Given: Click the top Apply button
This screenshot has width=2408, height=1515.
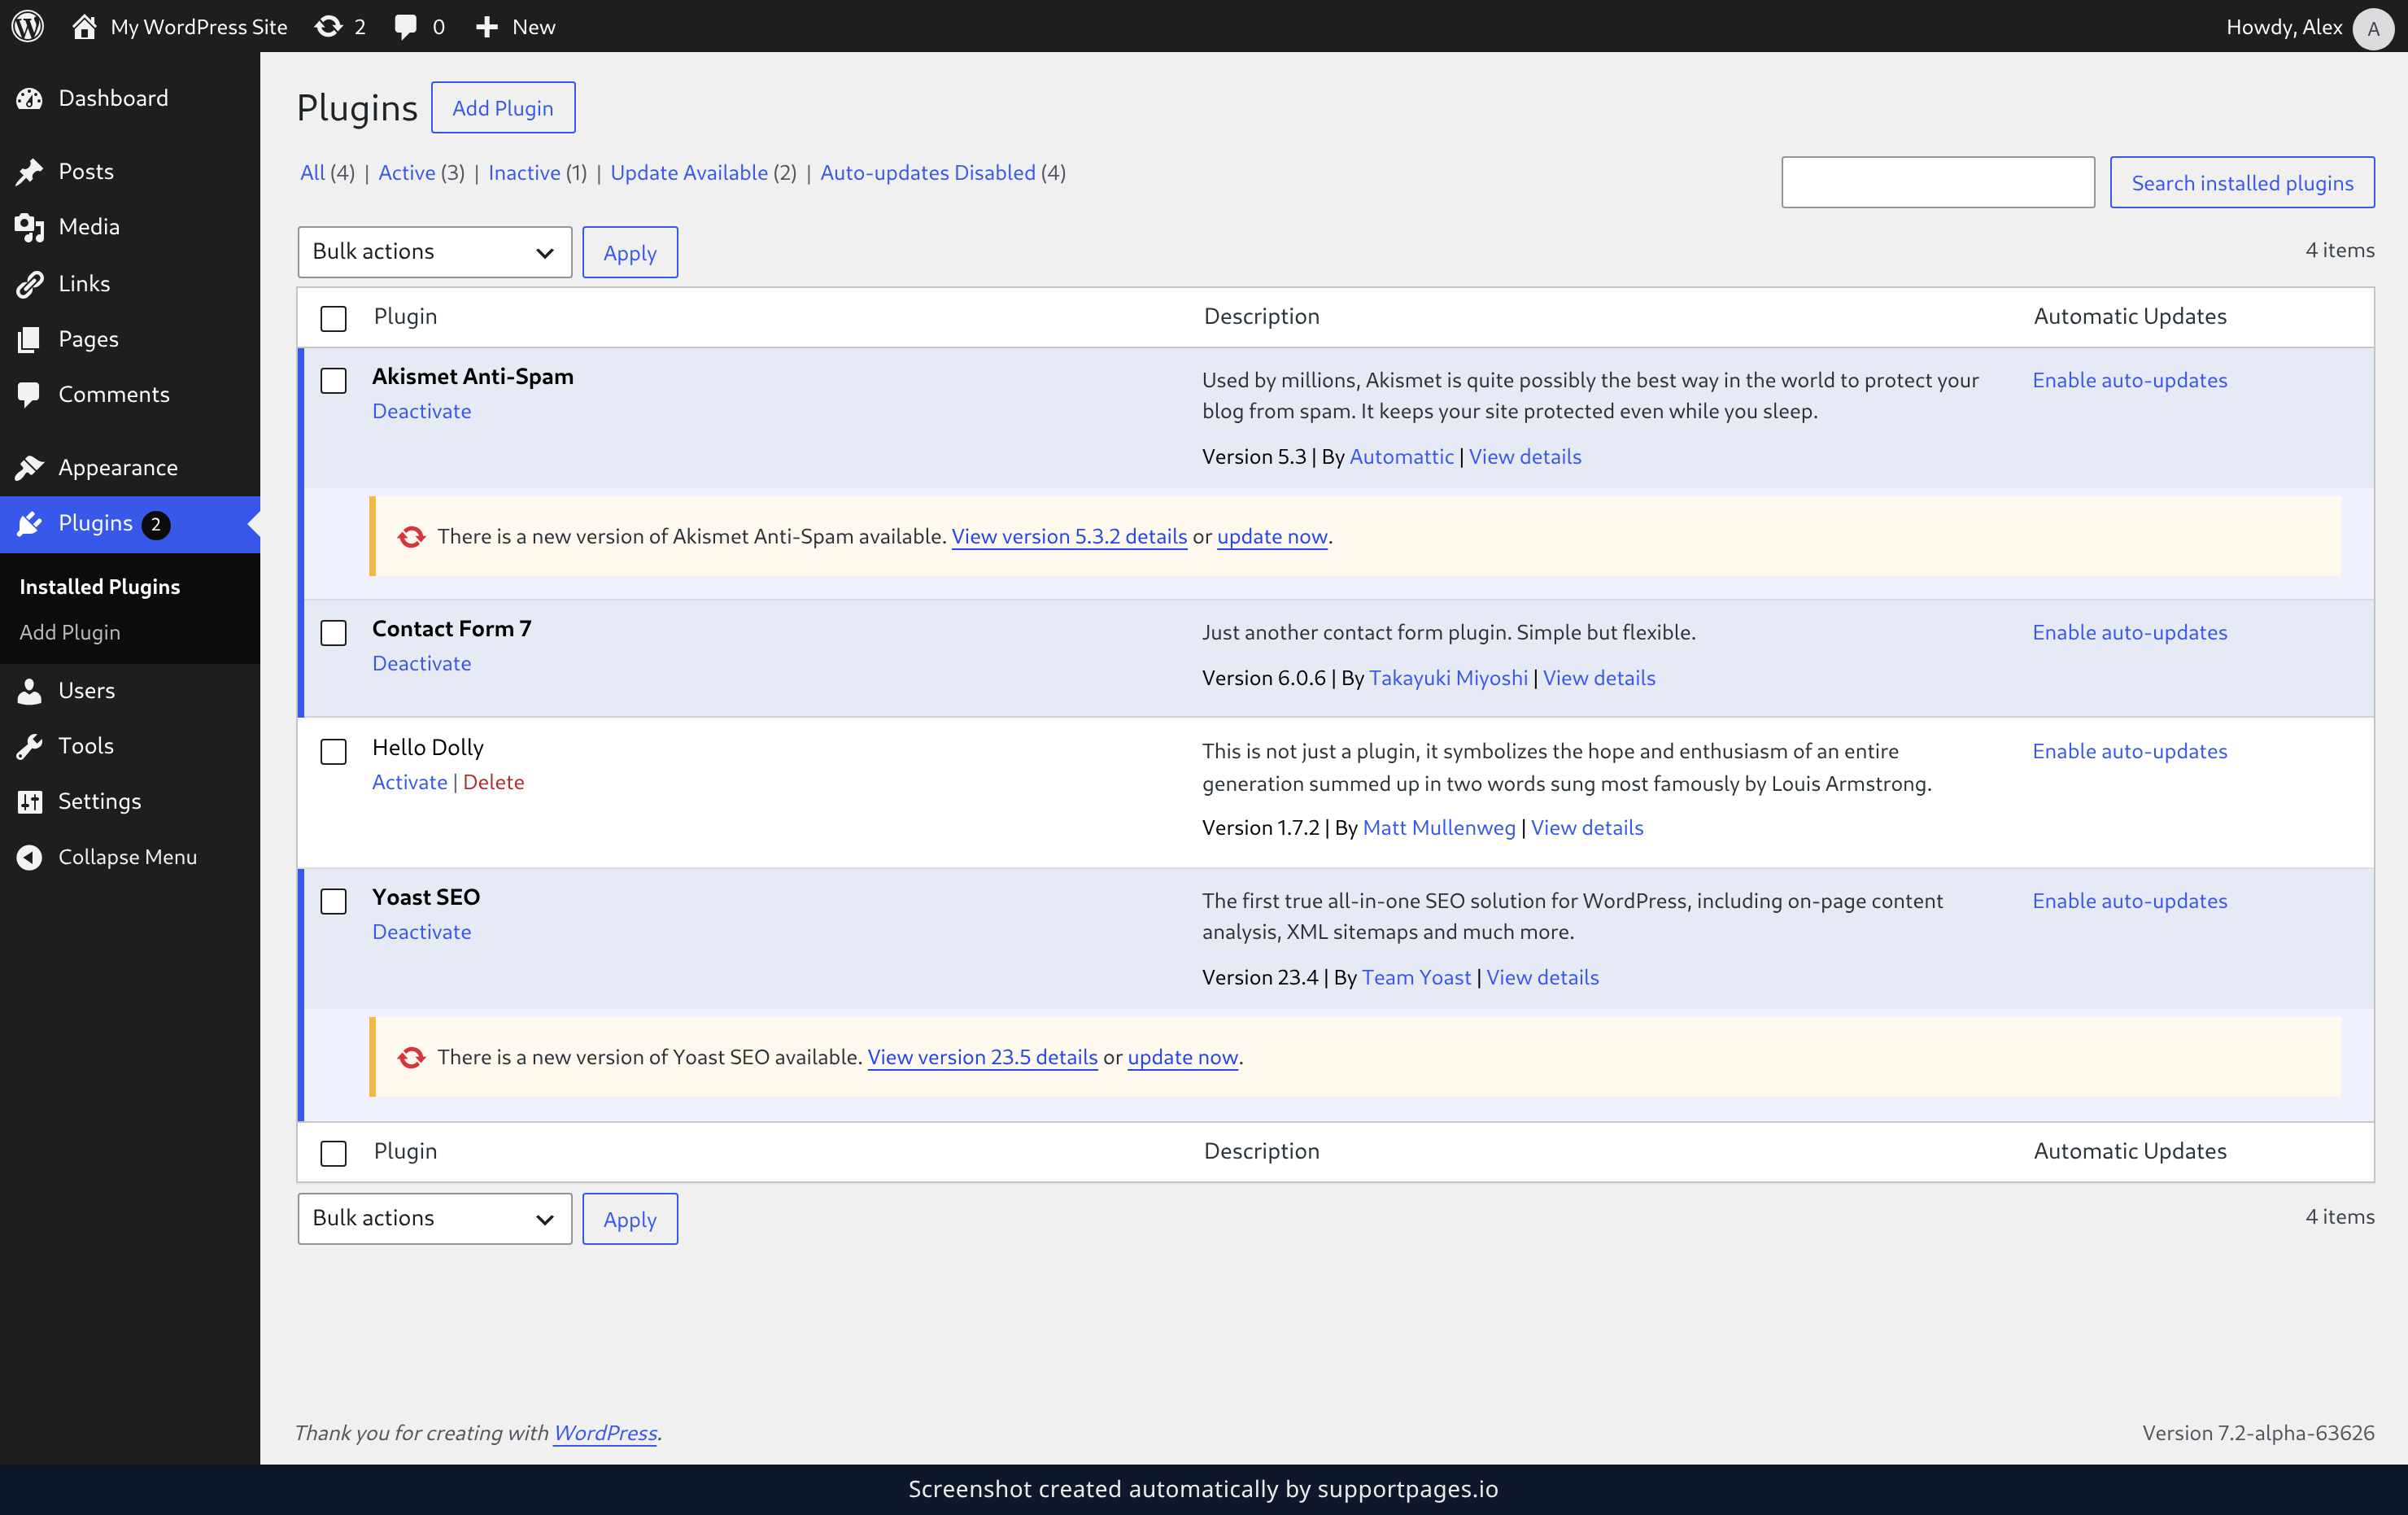Looking at the screenshot, I should (630, 252).
